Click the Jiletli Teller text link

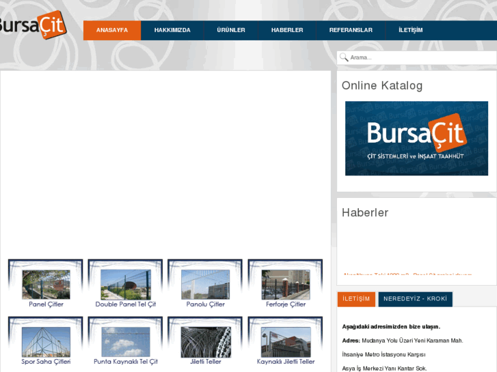tap(205, 362)
